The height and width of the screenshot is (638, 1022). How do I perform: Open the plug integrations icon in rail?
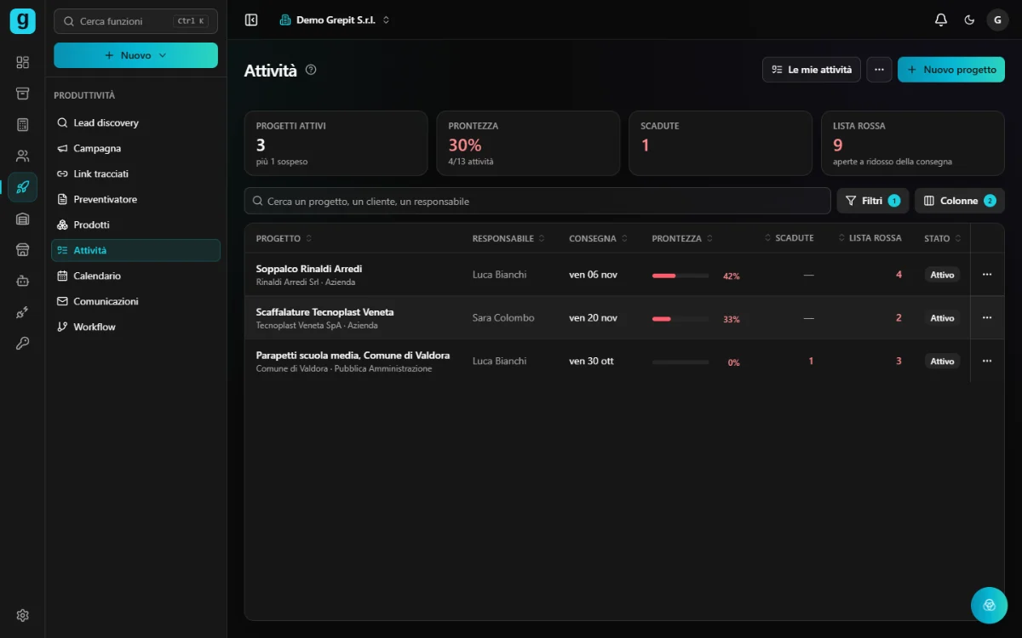22,312
